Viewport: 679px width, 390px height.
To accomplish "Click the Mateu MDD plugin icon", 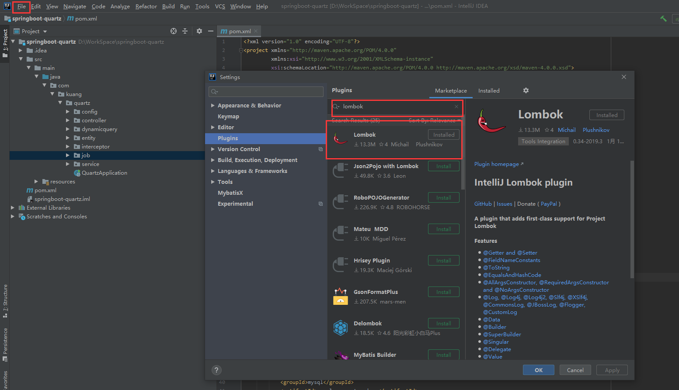I will [x=340, y=233].
